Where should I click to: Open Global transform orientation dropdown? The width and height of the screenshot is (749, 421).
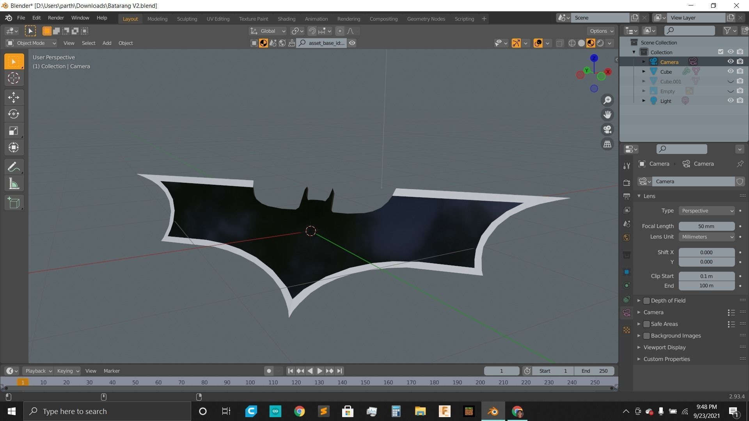coord(268,31)
